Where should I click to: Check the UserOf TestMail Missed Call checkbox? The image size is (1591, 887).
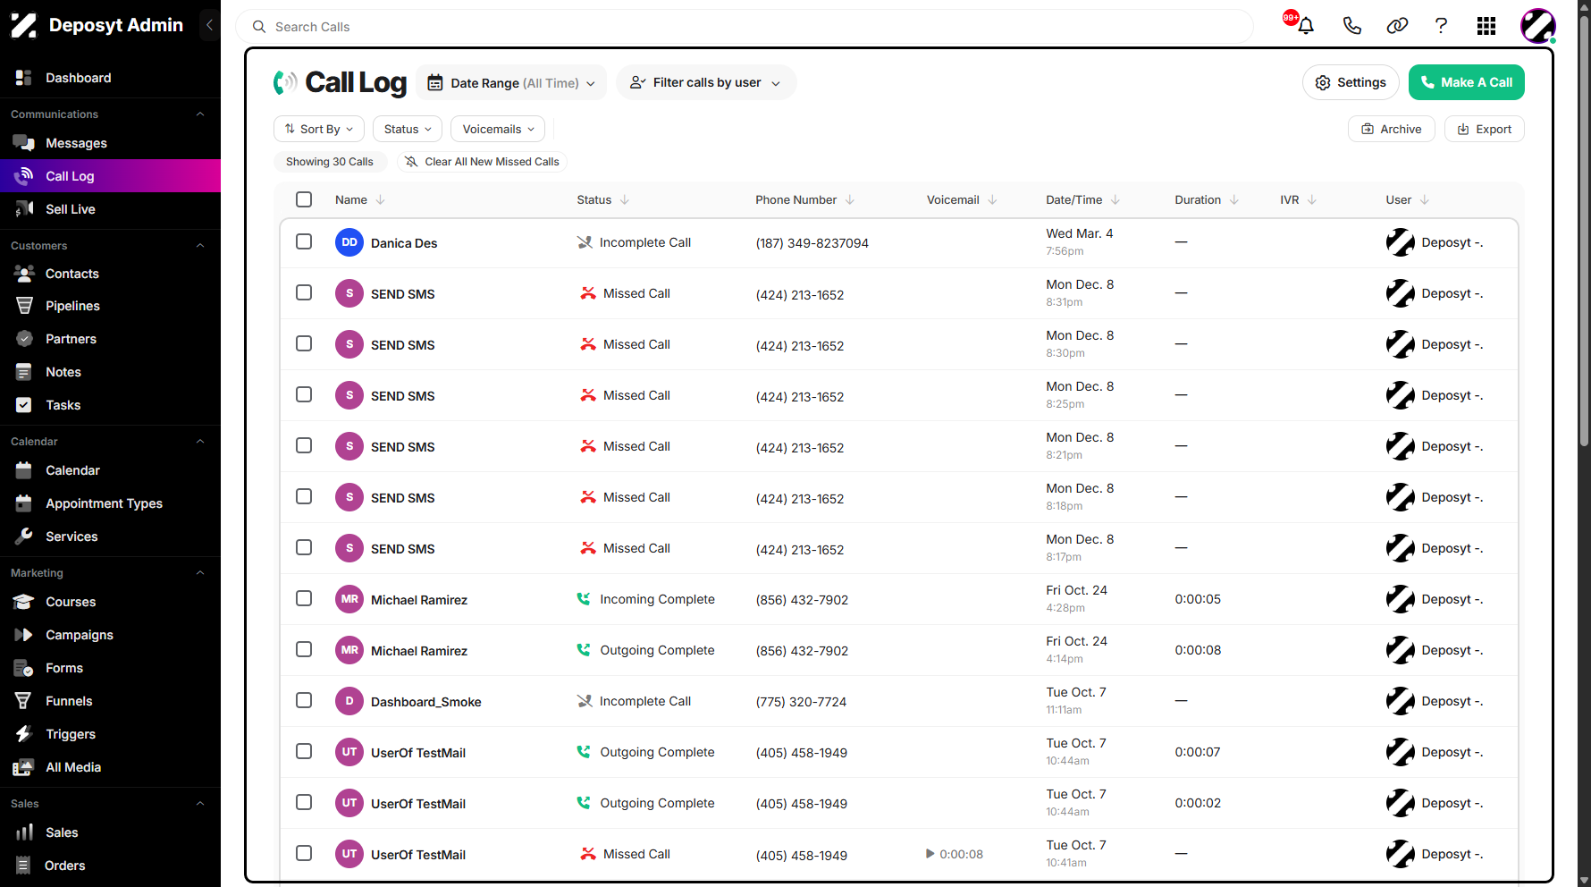click(304, 853)
